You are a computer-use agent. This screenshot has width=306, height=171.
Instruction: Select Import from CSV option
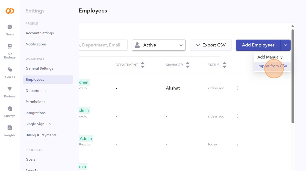pyautogui.click(x=272, y=66)
